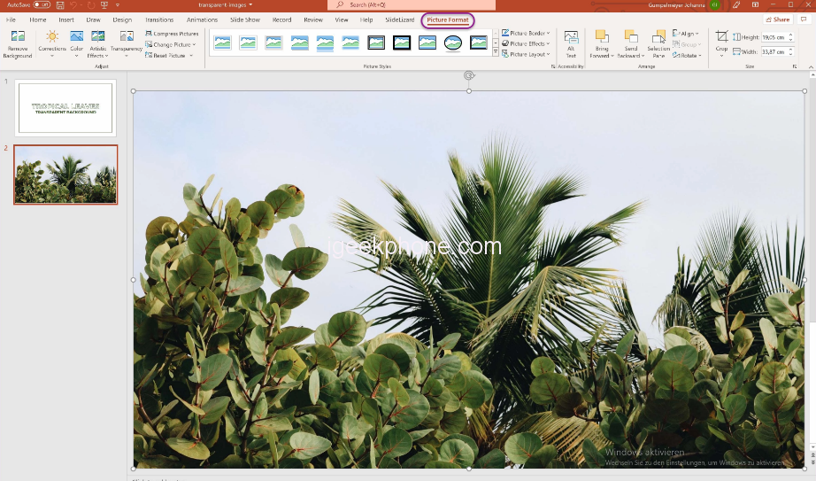Switch to the Animations tab
816x481 pixels.
[x=202, y=19]
